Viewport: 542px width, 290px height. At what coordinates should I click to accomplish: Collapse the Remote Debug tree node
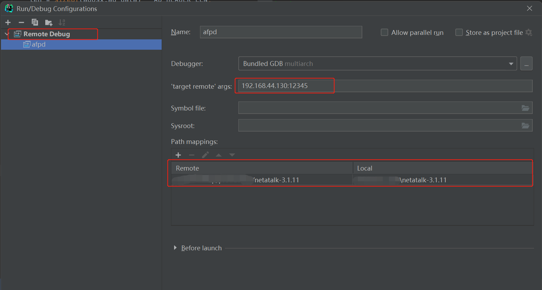[7, 34]
